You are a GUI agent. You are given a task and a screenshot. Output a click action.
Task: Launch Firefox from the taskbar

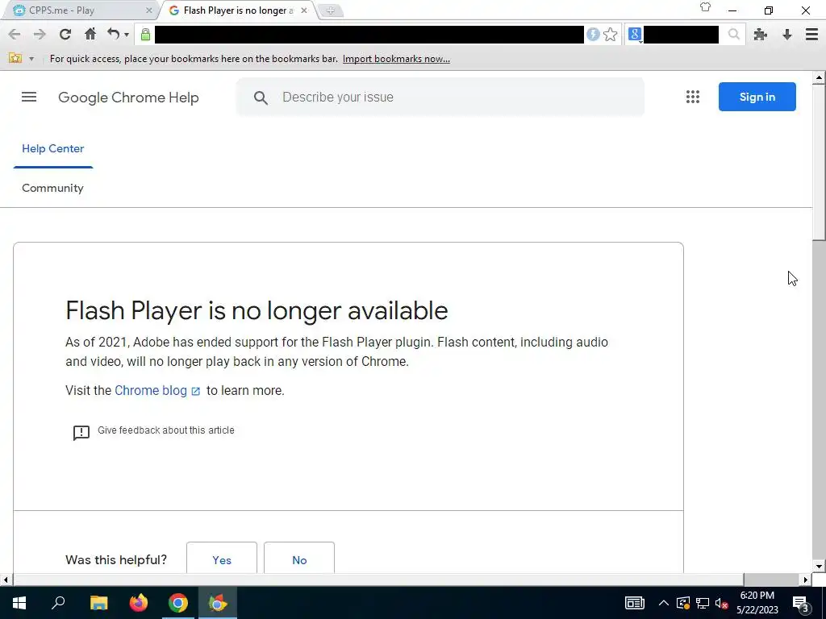[139, 603]
